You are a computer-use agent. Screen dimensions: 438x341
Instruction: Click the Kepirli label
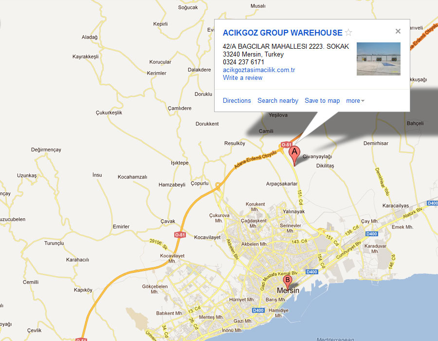pyautogui.click(x=160, y=24)
